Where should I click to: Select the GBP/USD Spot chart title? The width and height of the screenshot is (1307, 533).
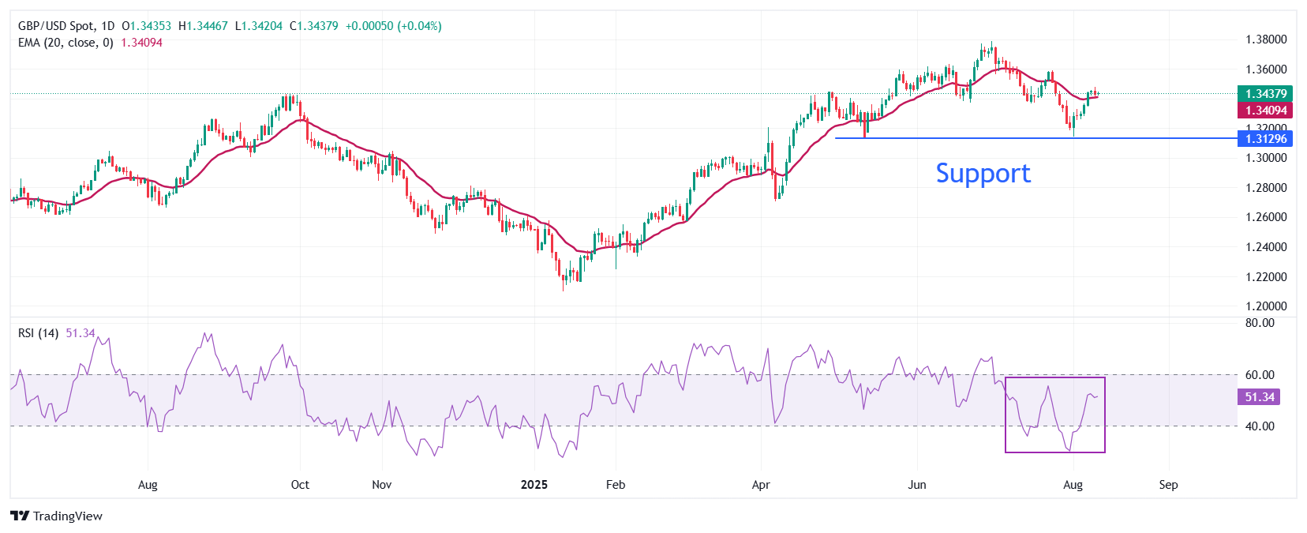66,26
